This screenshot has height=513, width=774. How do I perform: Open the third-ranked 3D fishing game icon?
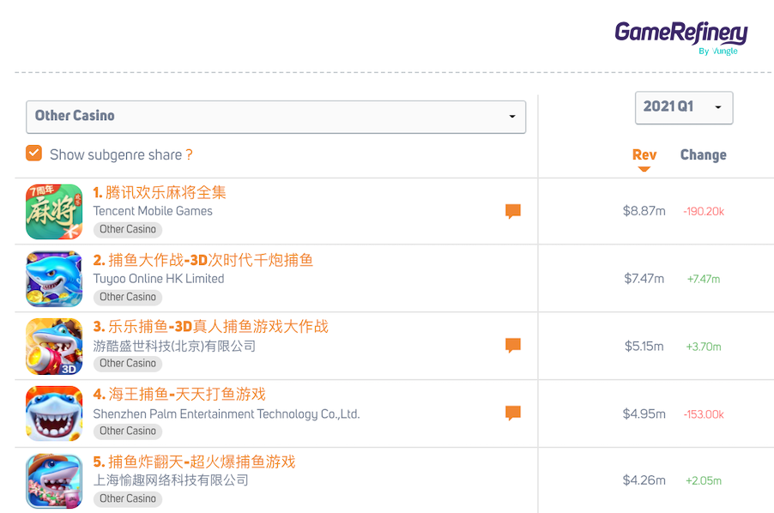click(x=54, y=346)
